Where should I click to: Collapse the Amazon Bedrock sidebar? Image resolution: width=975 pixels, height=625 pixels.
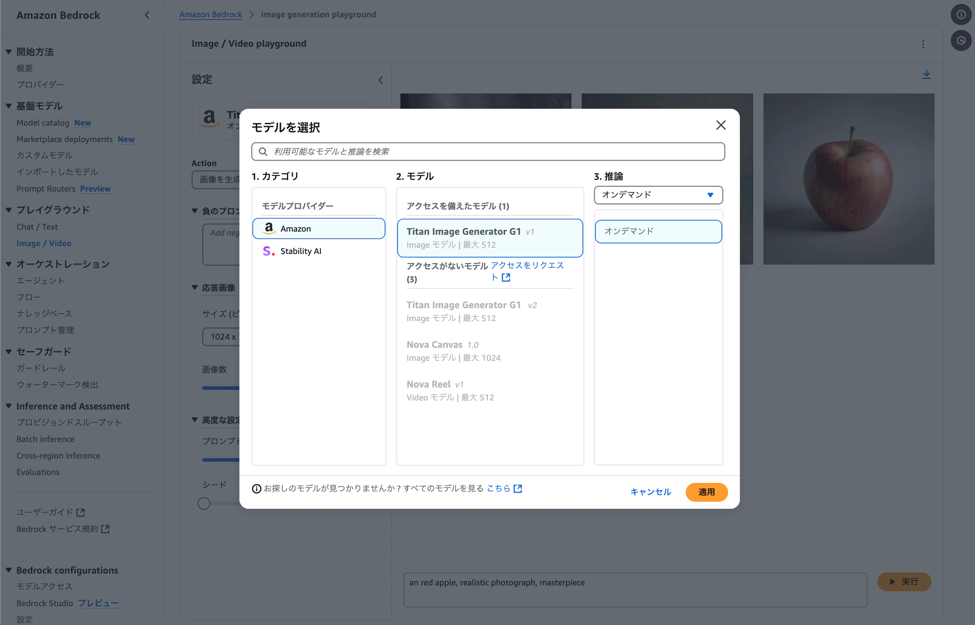(147, 15)
